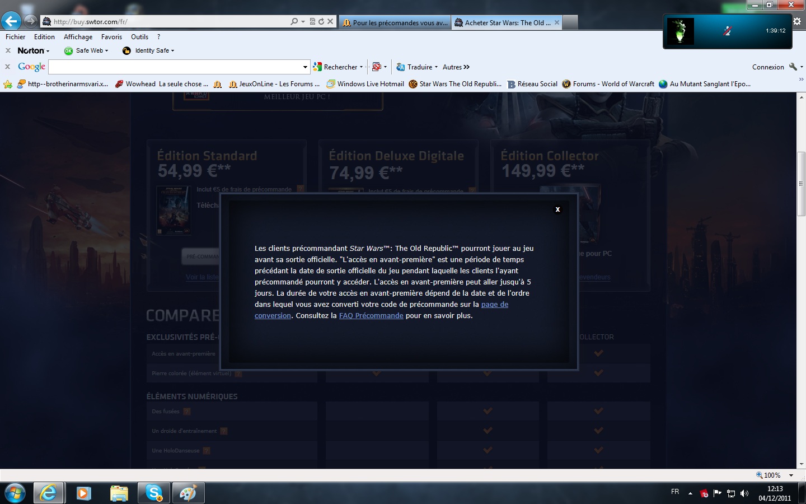The width and height of the screenshot is (806, 504).
Task: Click the vertical page scrollbar thumb
Action: pos(801,183)
